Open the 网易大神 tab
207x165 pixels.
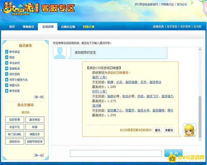pyautogui.click(x=88, y=27)
